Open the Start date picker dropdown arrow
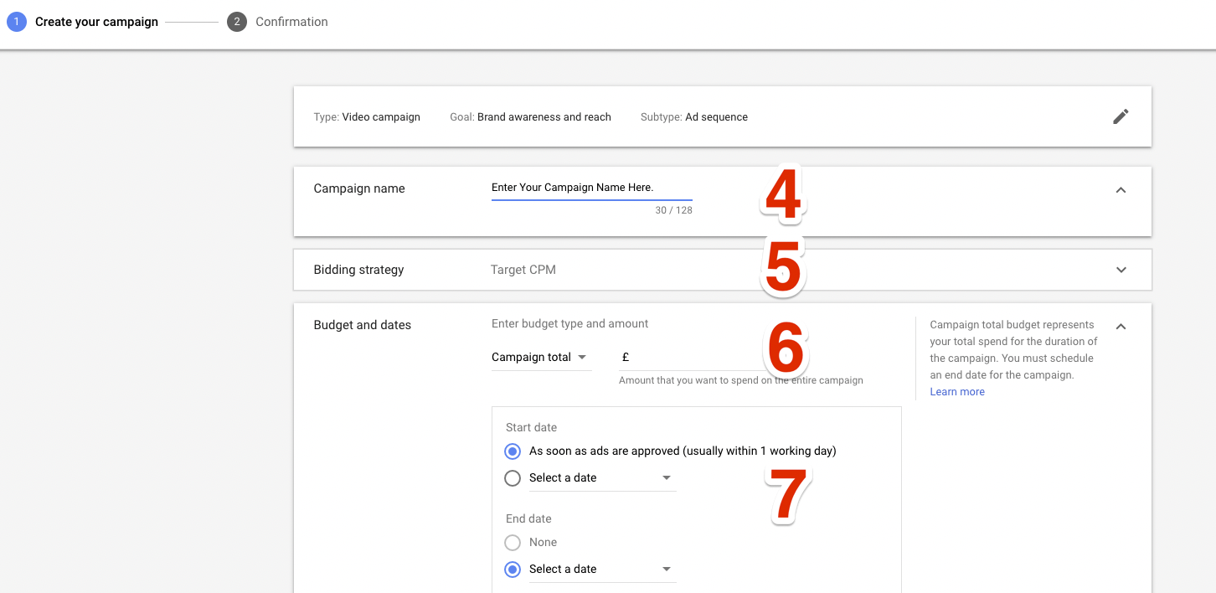Viewport: 1216px width, 593px height. pyautogui.click(x=667, y=478)
